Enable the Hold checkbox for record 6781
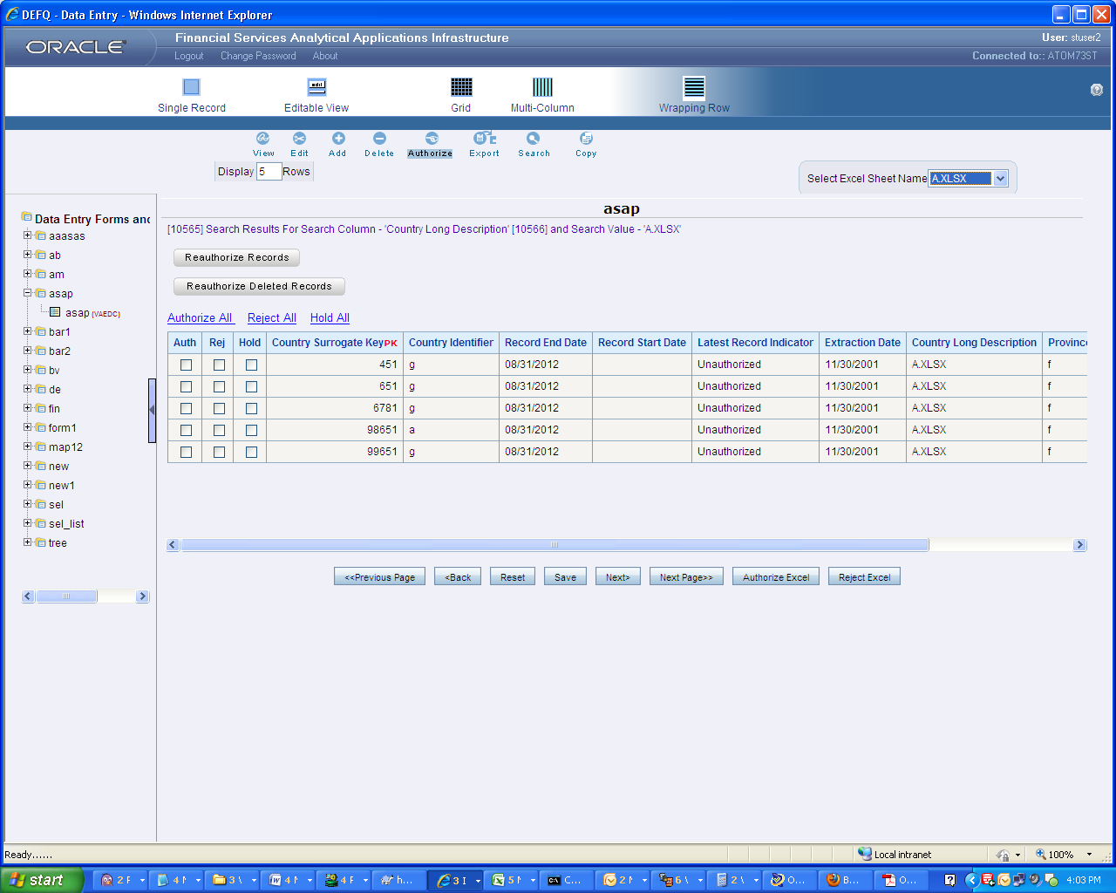1116x893 pixels. point(250,407)
